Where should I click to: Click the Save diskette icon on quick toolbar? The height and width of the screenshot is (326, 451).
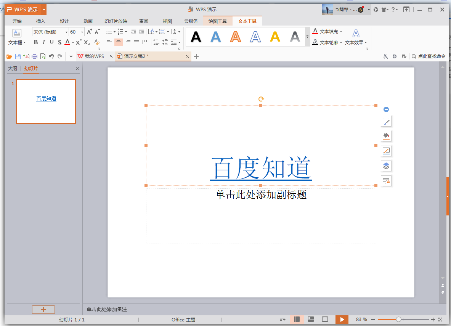(17, 56)
